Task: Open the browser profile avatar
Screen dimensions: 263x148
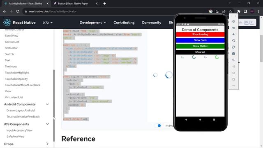Action: (252, 11)
